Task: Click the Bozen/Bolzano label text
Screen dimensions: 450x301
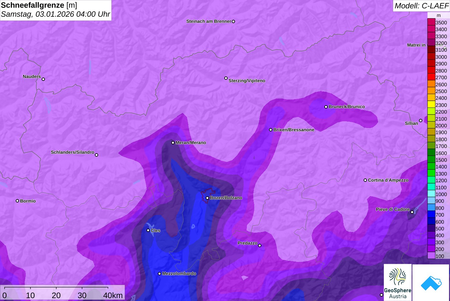Action: pos(226,198)
